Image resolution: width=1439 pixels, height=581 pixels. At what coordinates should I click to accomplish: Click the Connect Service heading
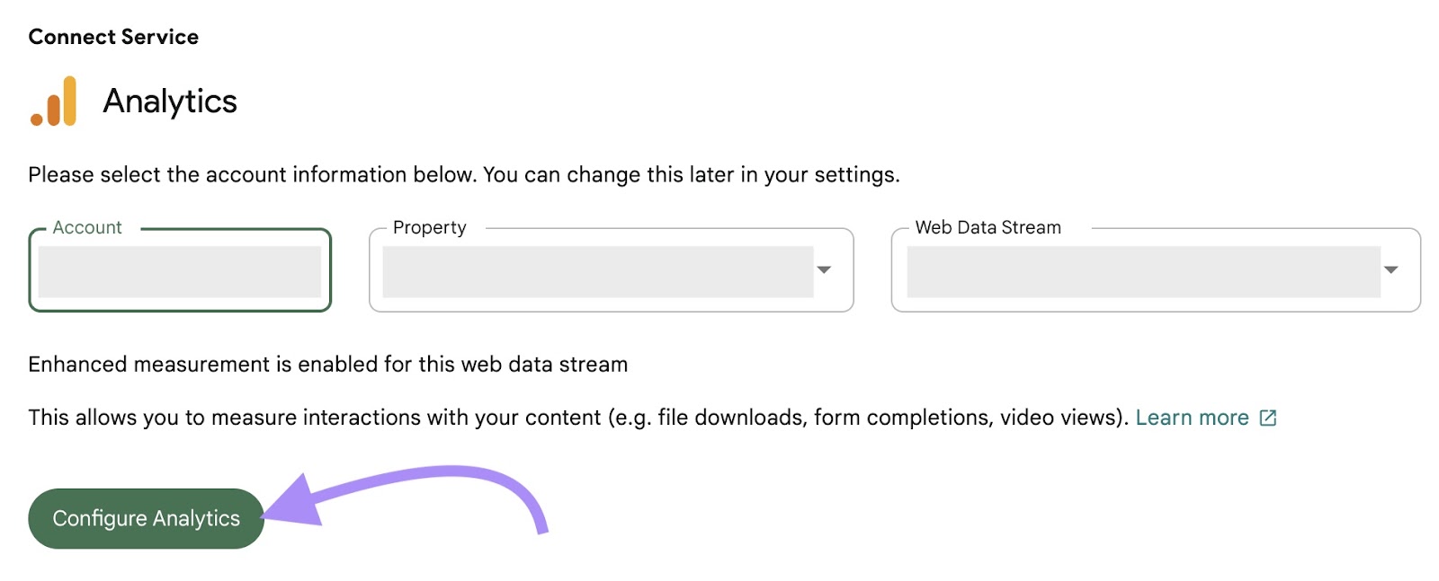[112, 37]
